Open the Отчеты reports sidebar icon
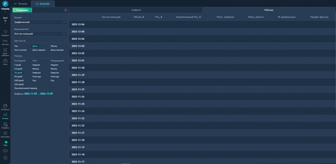 point(5,116)
